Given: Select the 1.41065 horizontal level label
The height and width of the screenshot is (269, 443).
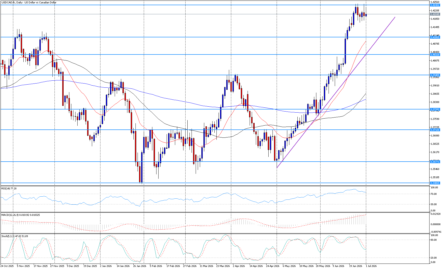Looking at the screenshot, I should click(x=435, y=37).
